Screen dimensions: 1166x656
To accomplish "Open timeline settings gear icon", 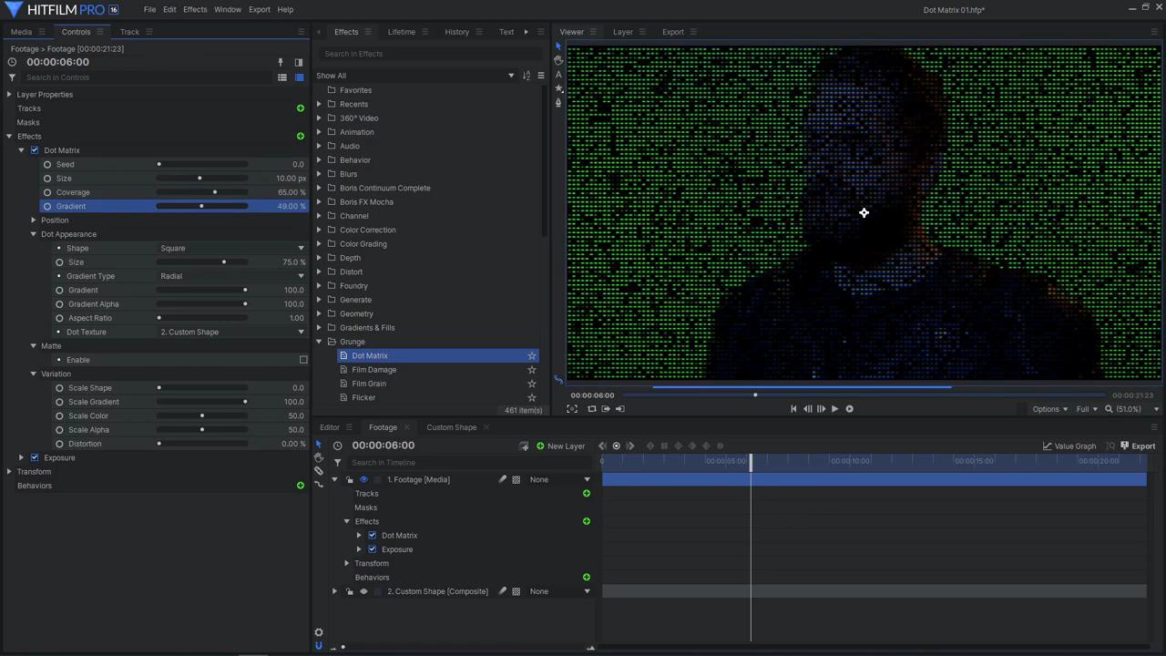I will (319, 632).
